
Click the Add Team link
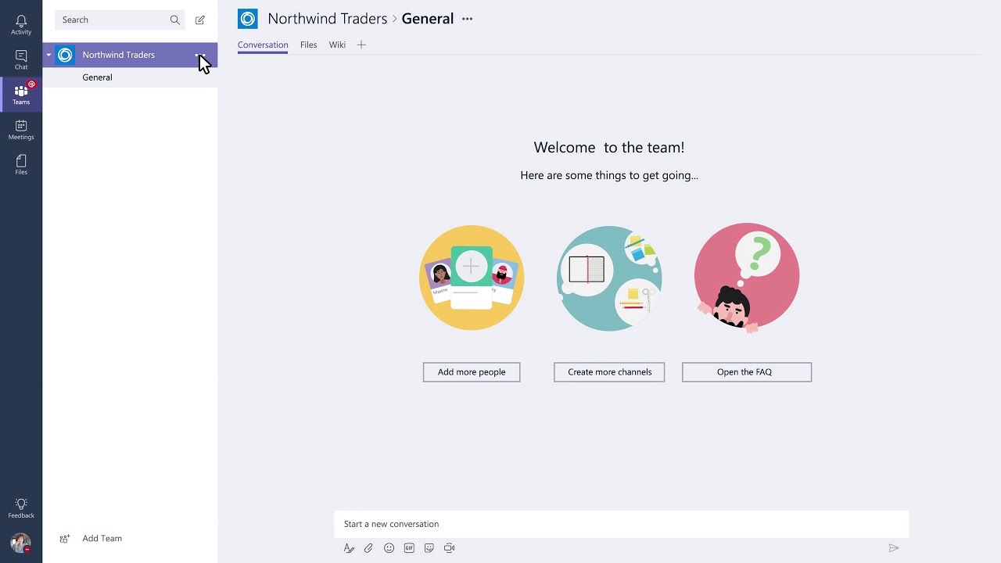click(x=102, y=539)
